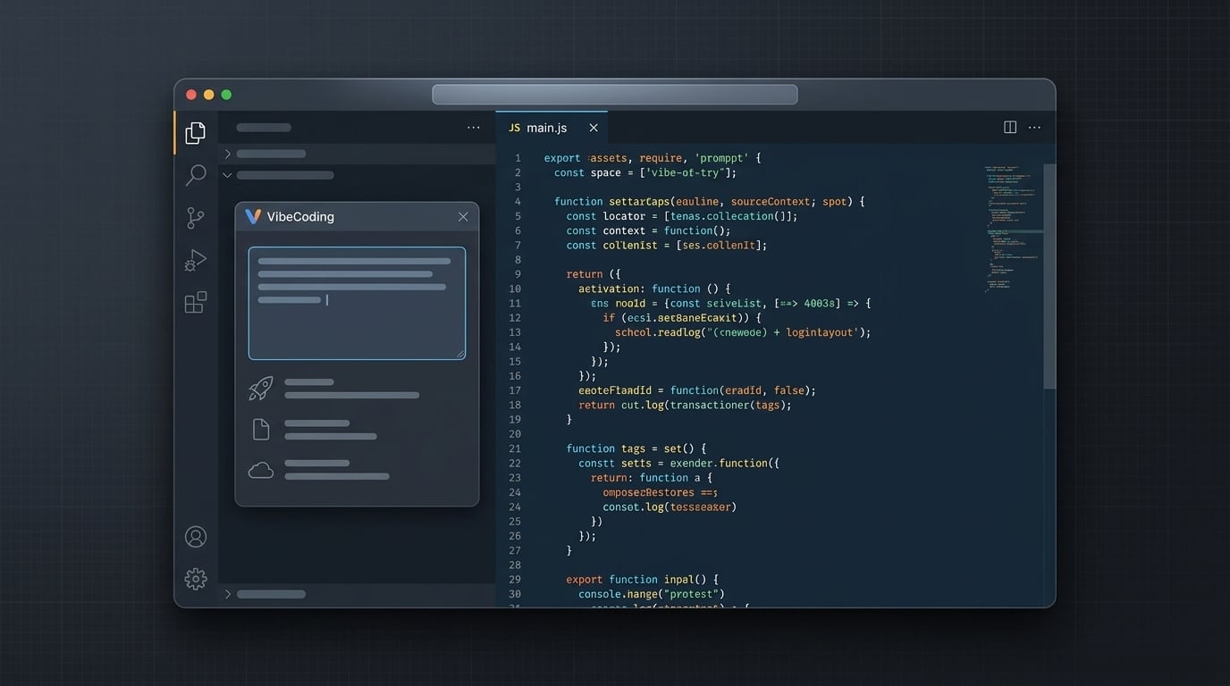Image resolution: width=1230 pixels, height=686 pixels.
Task: Click 'function settarCaps' on line 4
Action: click(611, 202)
